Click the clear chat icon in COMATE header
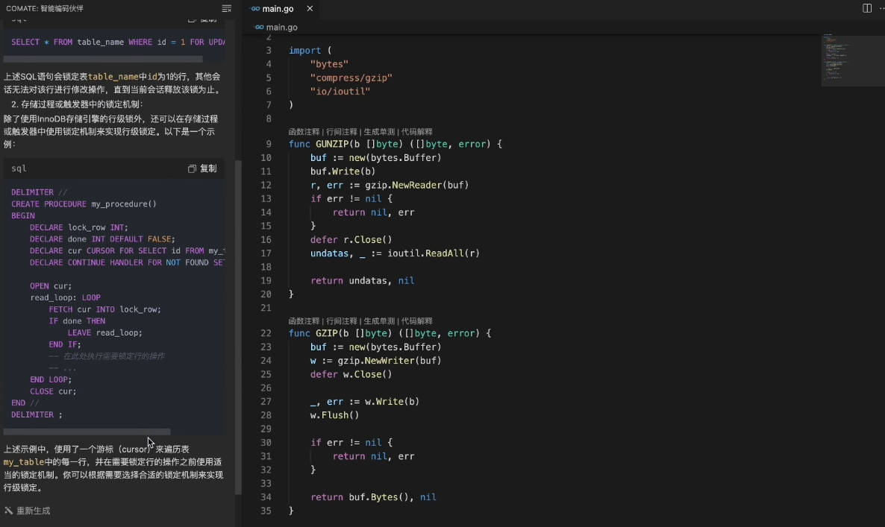885x527 pixels. (x=227, y=8)
